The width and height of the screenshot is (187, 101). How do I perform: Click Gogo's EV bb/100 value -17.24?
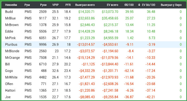point(150,71)
